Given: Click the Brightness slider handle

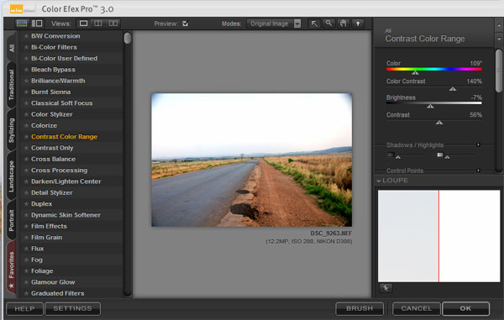Looking at the screenshot, I should 430,106.
